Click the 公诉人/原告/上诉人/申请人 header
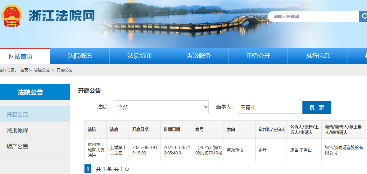 click(304, 129)
